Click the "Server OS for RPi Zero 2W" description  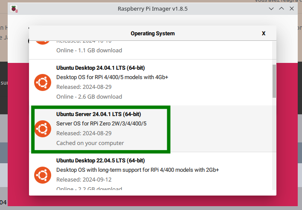pos(102,124)
